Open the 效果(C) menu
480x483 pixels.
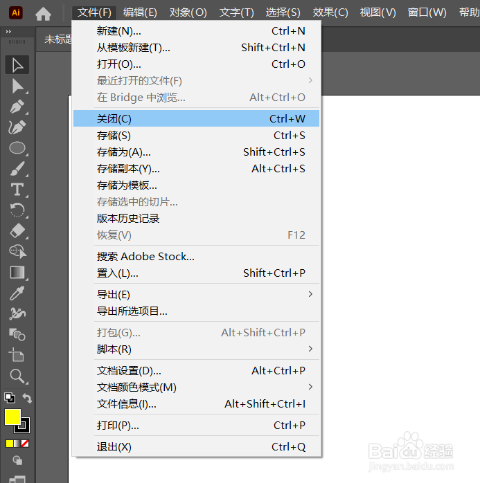pyautogui.click(x=330, y=12)
